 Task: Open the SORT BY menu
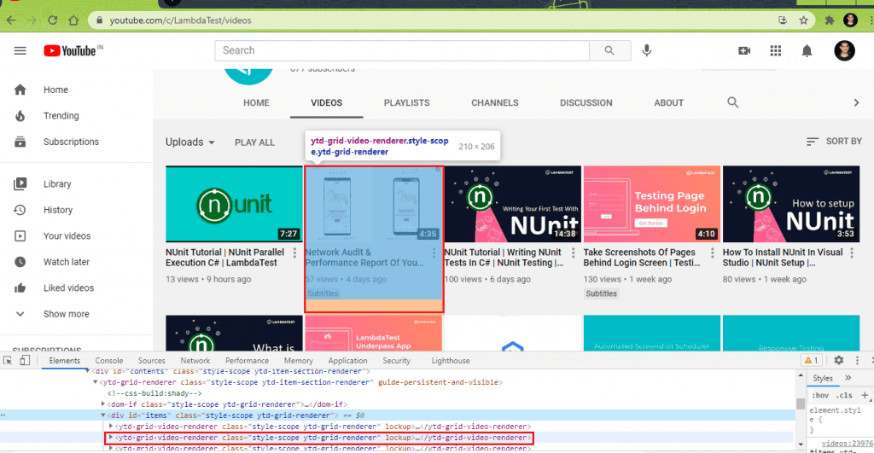pos(834,142)
